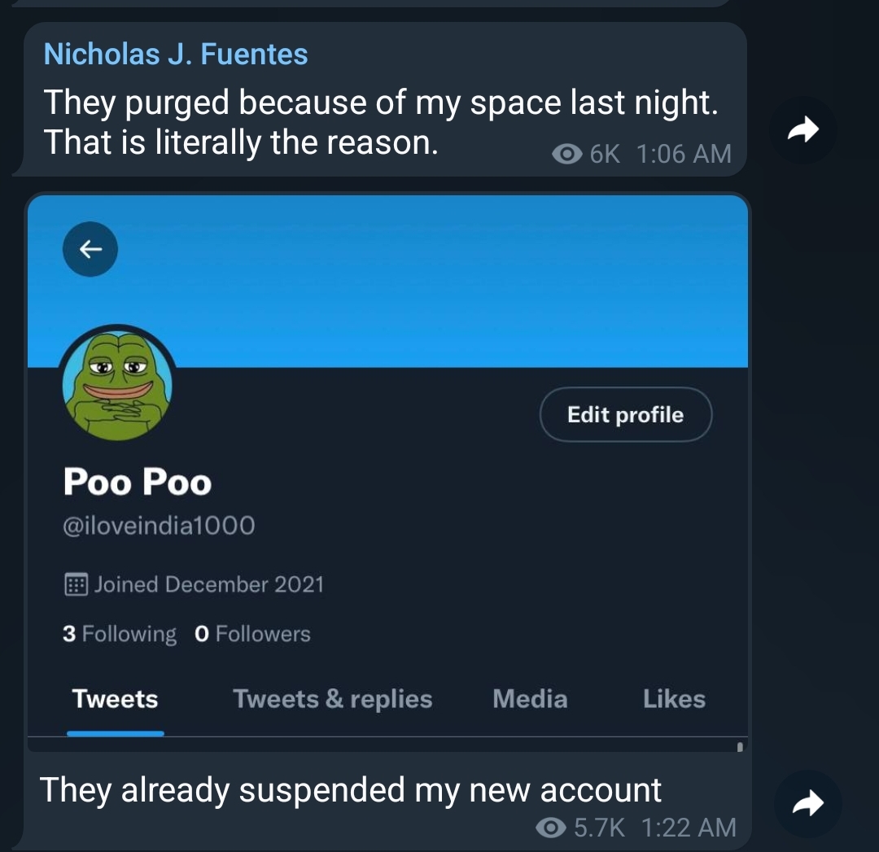Open the Pepe frog profile avatar
Screen dimensions: 879x852
pos(117,383)
